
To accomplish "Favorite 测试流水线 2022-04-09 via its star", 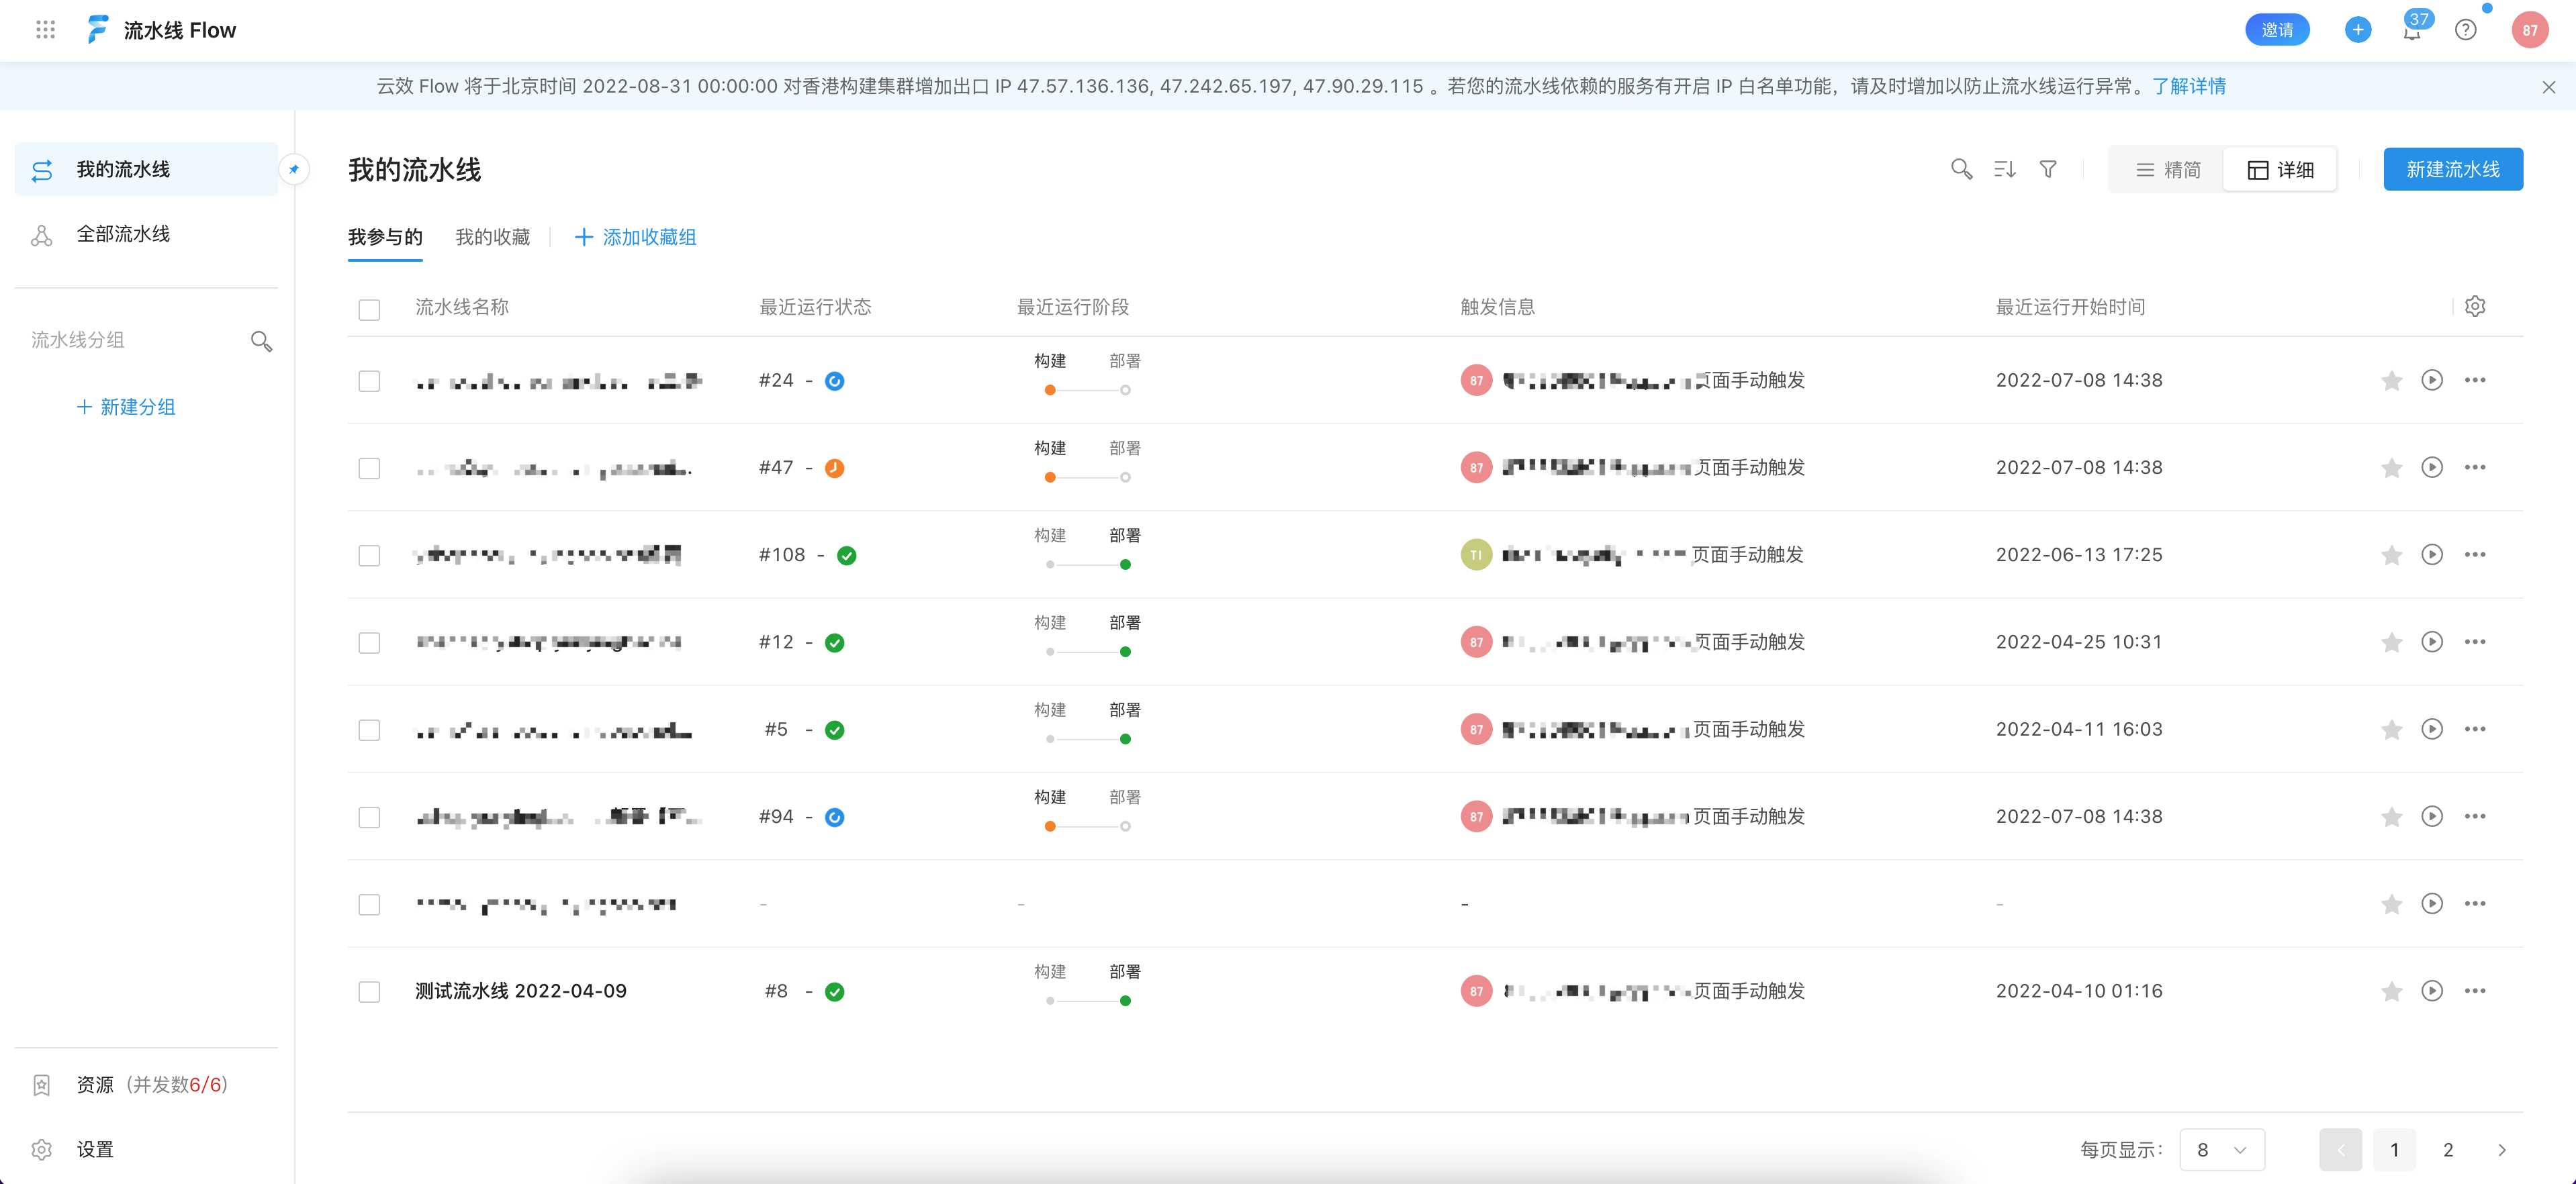I will 2391,991.
